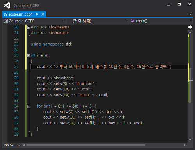195x150 pixels.
Task: Click on the "Octal" string literal
Action: (85, 89)
